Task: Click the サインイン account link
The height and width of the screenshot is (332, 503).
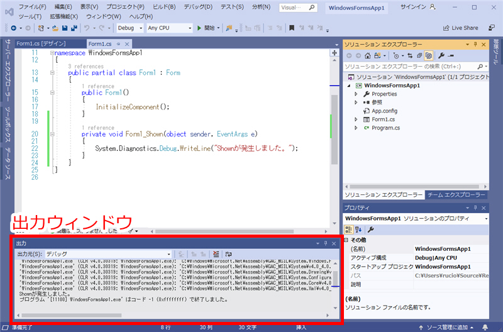Action: [417, 7]
